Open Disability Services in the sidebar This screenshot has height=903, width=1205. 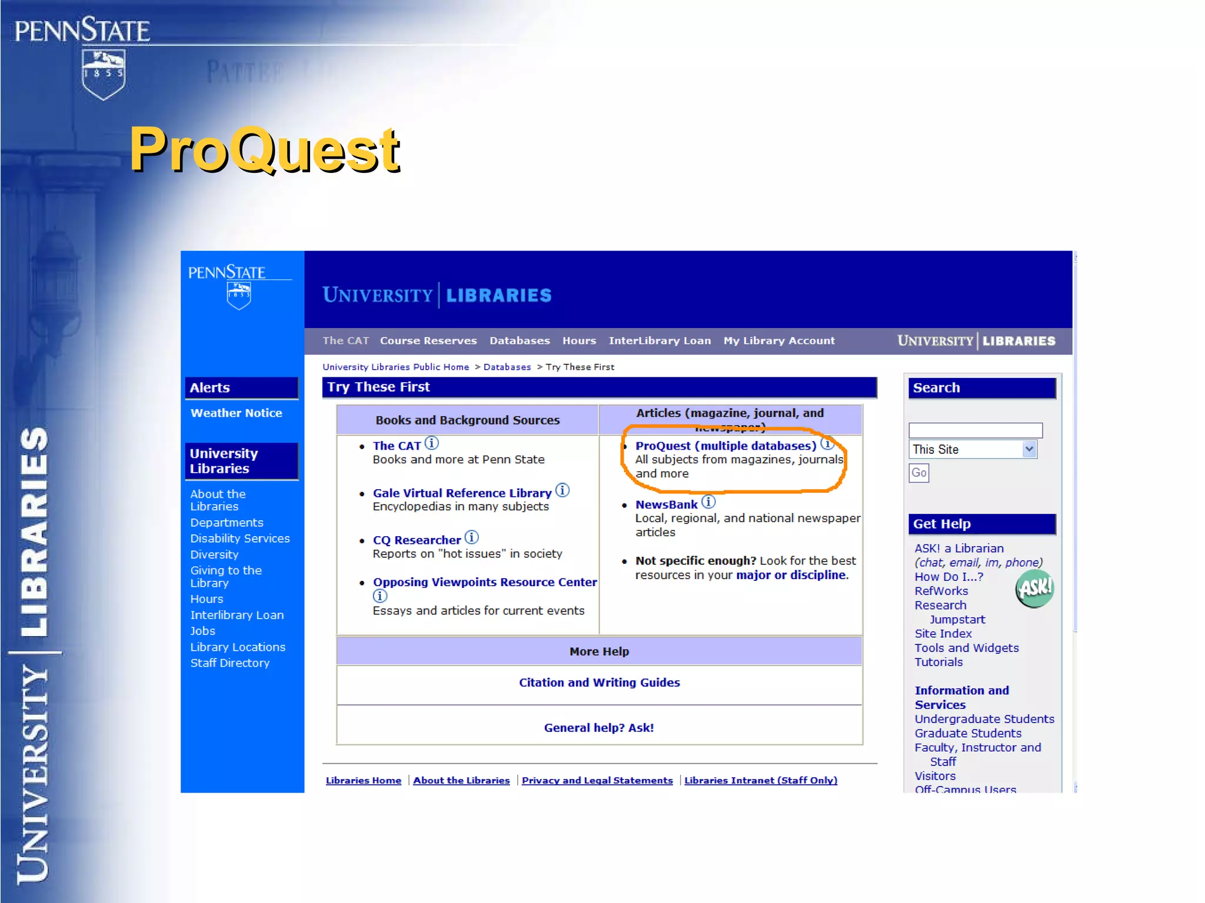point(240,539)
